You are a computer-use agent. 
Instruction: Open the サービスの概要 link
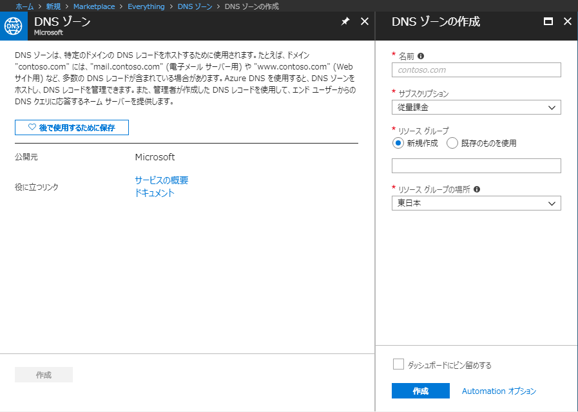click(x=162, y=180)
